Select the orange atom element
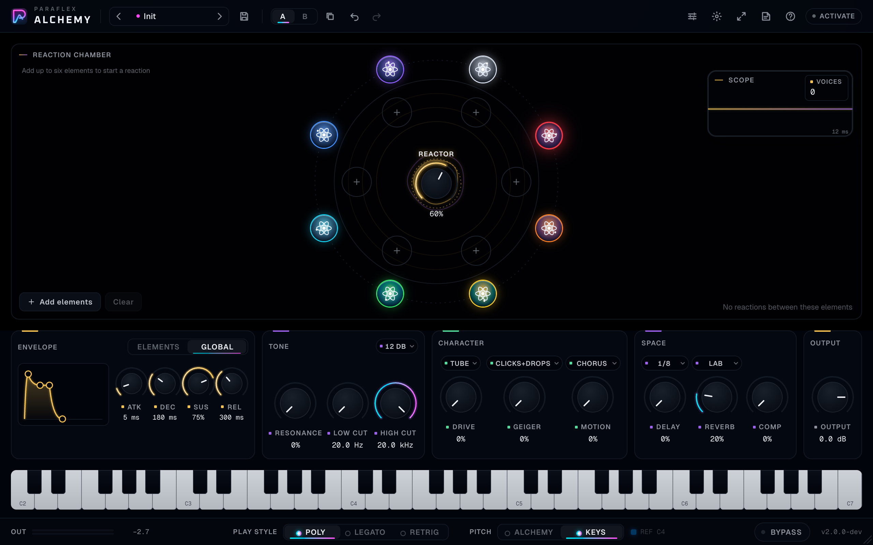 (x=549, y=228)
